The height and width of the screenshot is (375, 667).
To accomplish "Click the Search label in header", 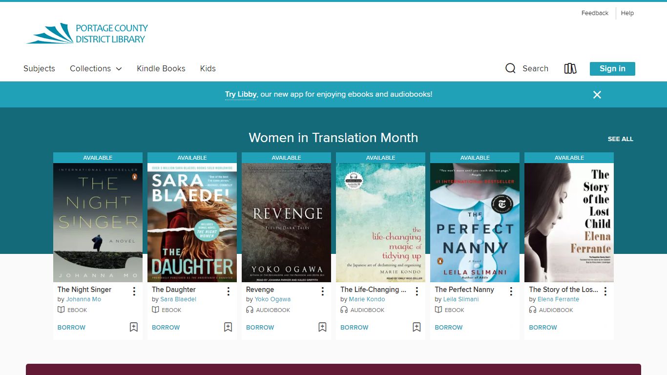I will [x=535, y=68].
